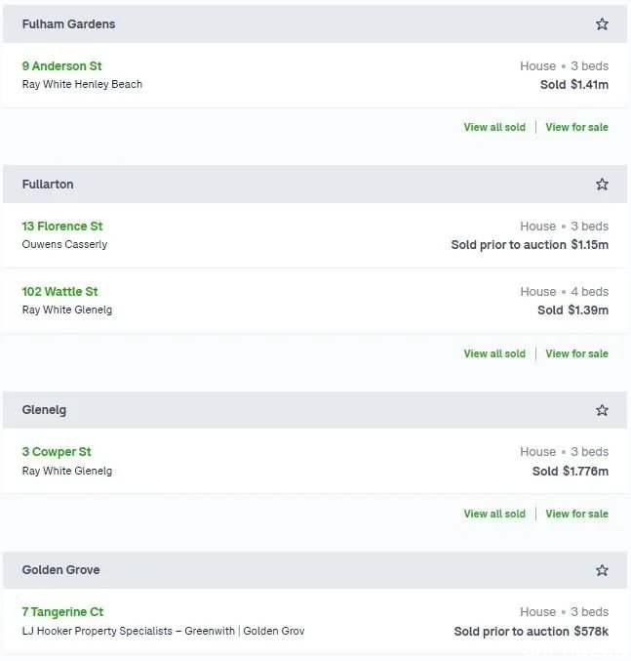Star the Golden Grove suburb
Image resolution: width=631 pixels, height=661 pixels.
point(602,570)
